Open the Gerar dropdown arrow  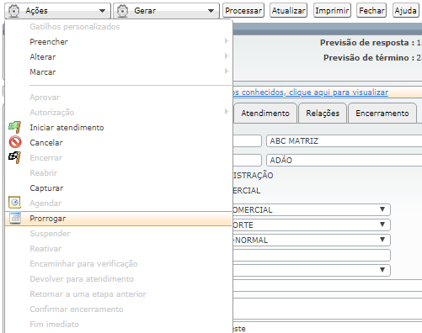(x=211, y=11)
